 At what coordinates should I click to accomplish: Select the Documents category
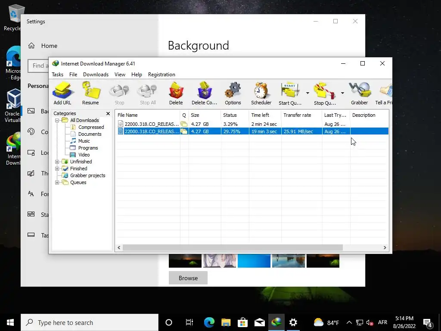pyautogui.click(x=90, y=134)
